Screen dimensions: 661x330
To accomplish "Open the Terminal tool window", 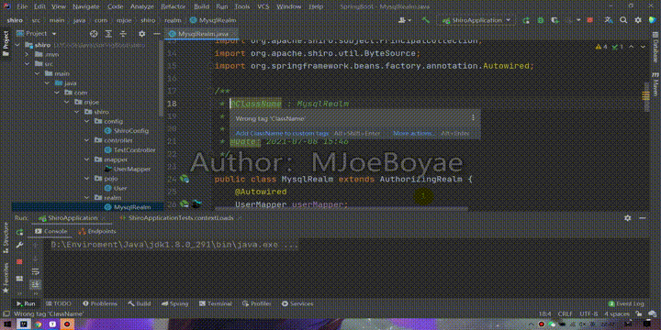I will pos(216,303).
